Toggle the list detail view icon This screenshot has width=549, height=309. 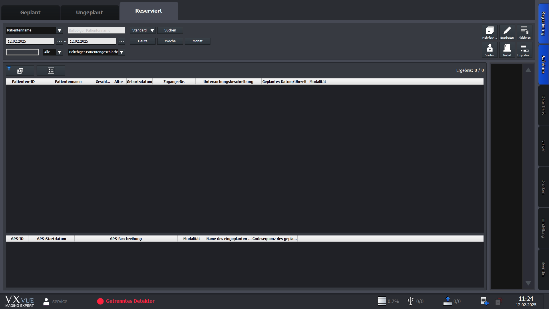click(x=51, y=70)
